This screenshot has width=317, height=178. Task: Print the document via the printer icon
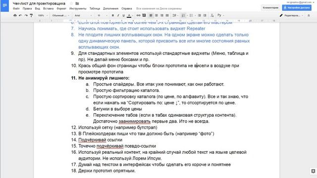(x=15, y=15)
